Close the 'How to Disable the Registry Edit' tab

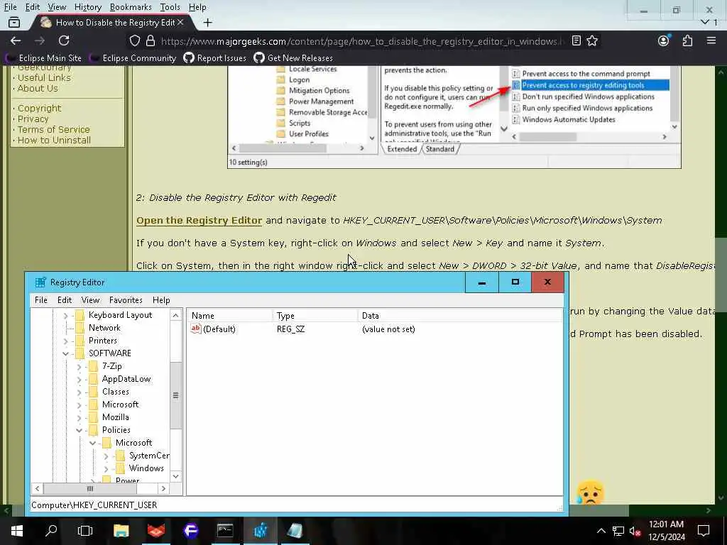point(180,22)
